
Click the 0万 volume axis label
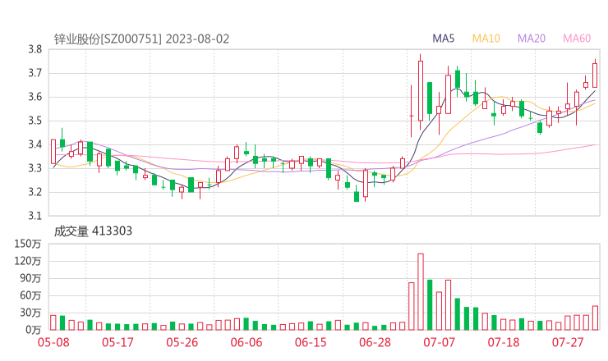tap(34, 330)
